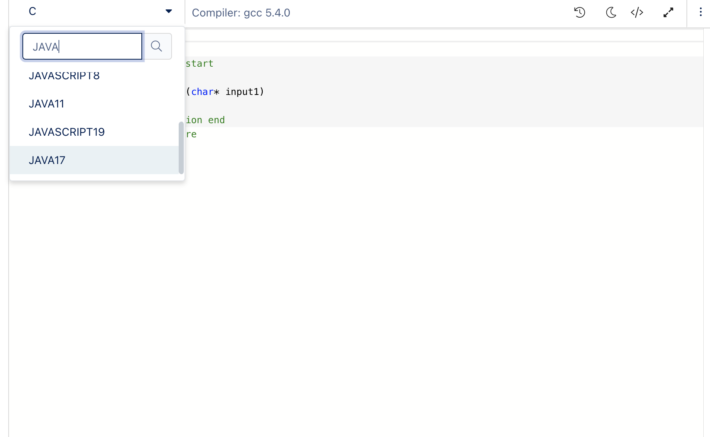Select JAVASCRIPT8 from the language list
710x437 pixels.
point(64,76)
